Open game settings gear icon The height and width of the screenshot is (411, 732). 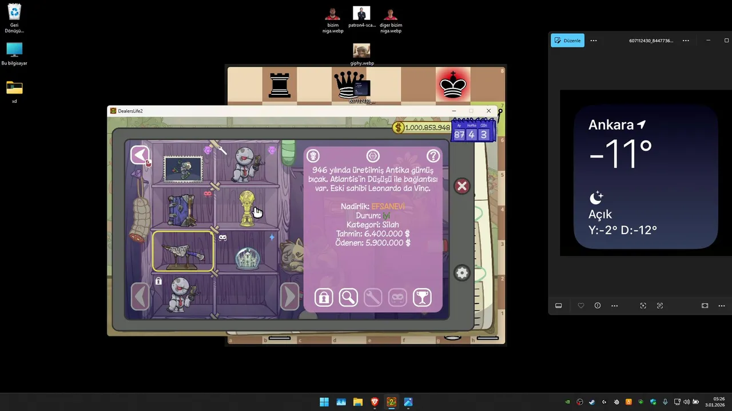point(462,273)
